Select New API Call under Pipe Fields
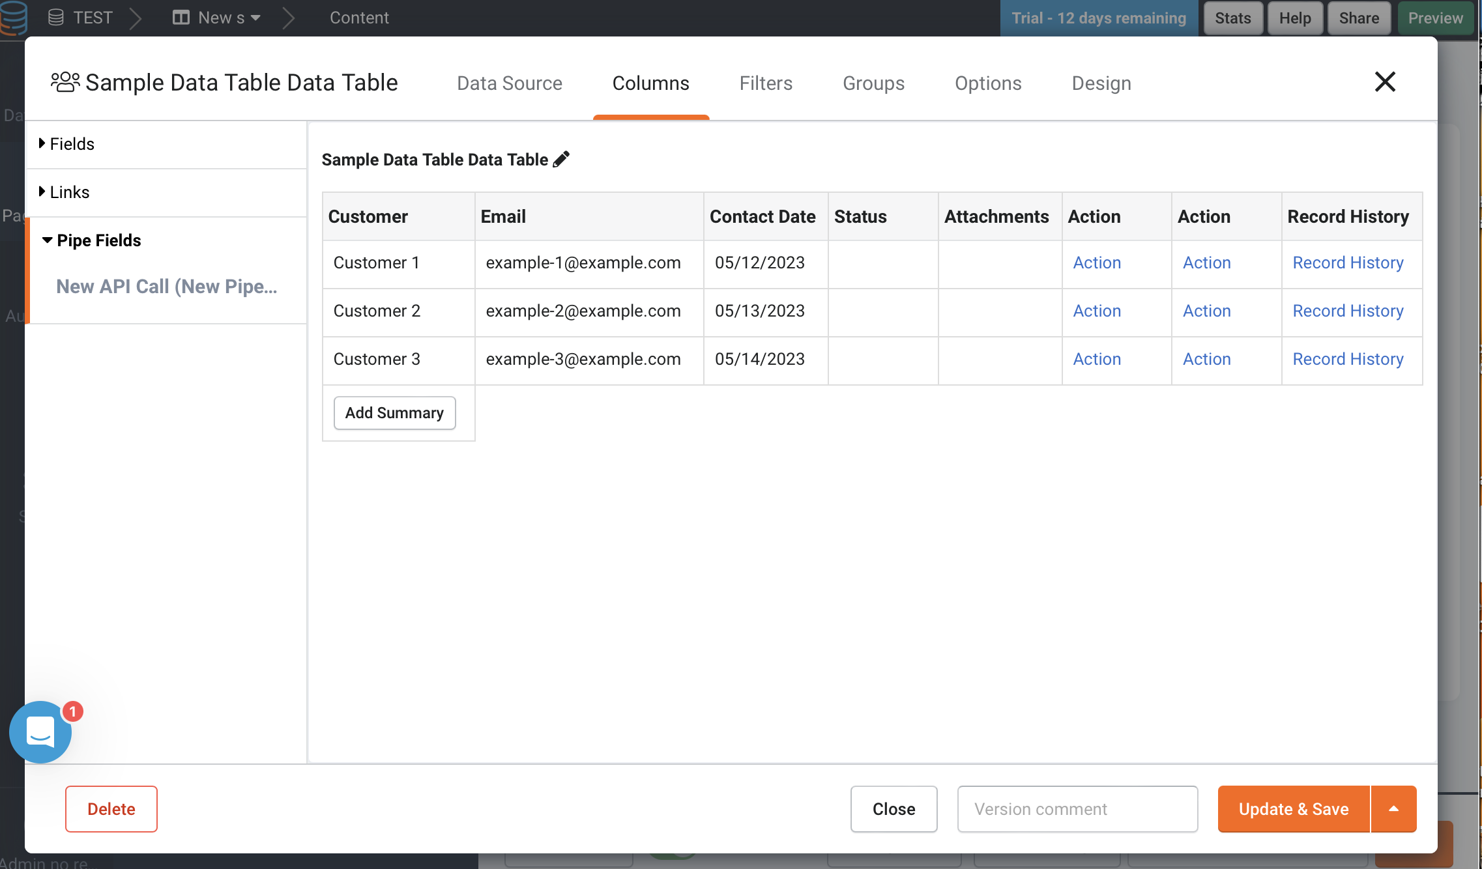 tap(167, 286)
